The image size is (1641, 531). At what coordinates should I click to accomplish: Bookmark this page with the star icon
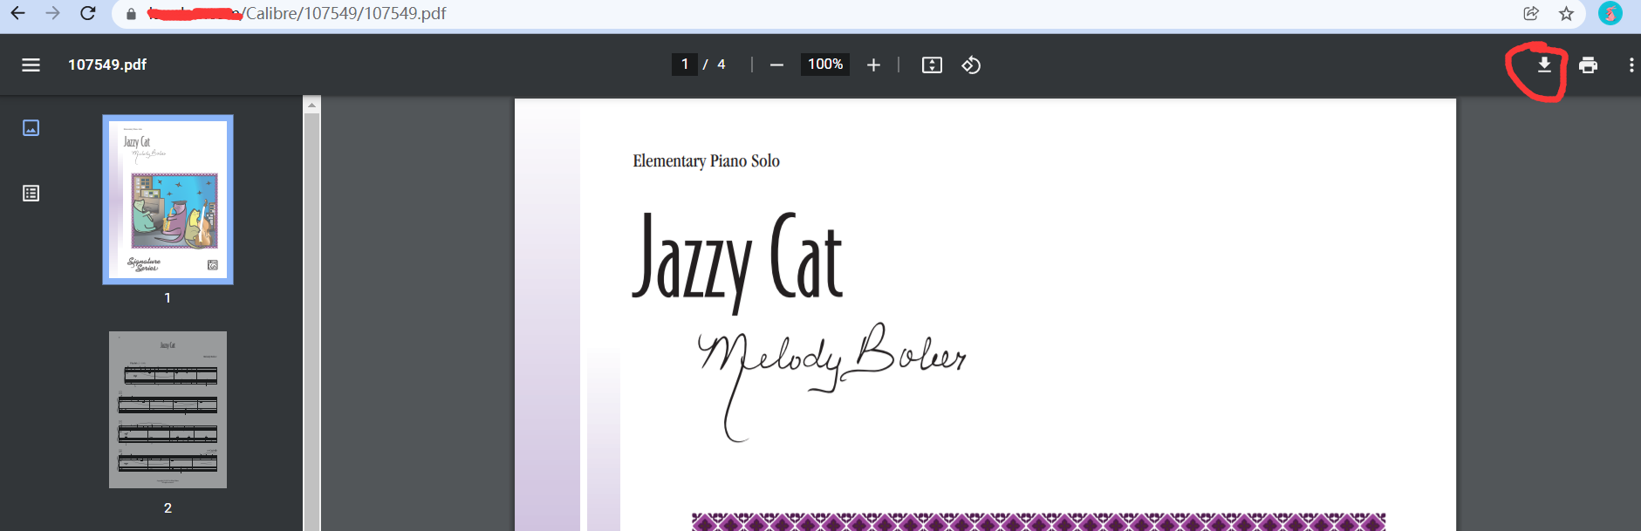(1566, 13)
